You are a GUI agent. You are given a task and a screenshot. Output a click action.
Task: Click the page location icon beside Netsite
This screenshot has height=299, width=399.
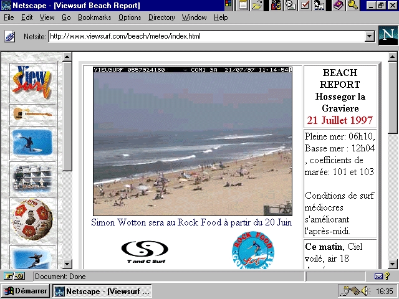click(10, 37)
